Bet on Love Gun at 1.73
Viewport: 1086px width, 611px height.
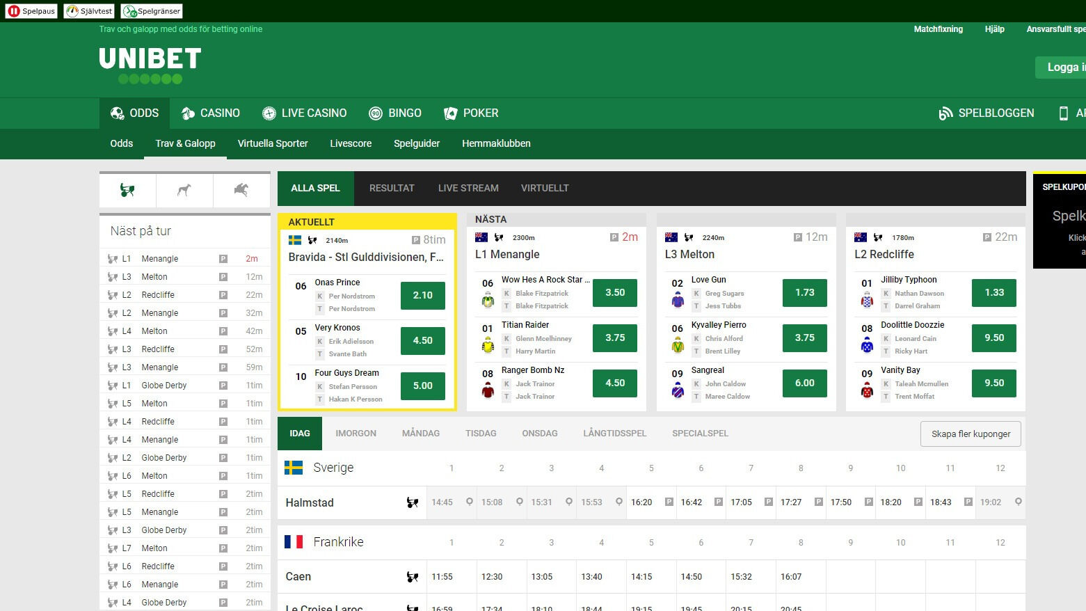tap(805, 292)
